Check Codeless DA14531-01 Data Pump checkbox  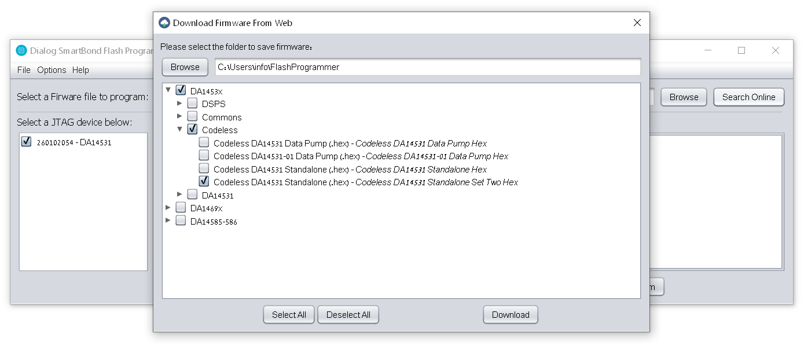point(204,155)
